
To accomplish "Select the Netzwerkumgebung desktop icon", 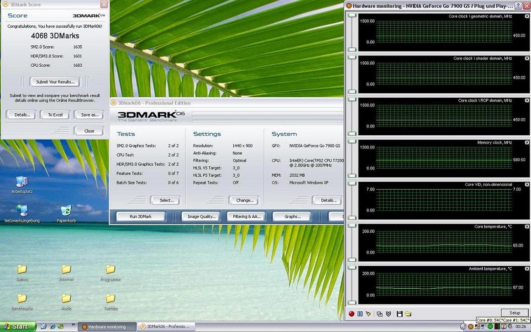I will click(x=22, y=213).
